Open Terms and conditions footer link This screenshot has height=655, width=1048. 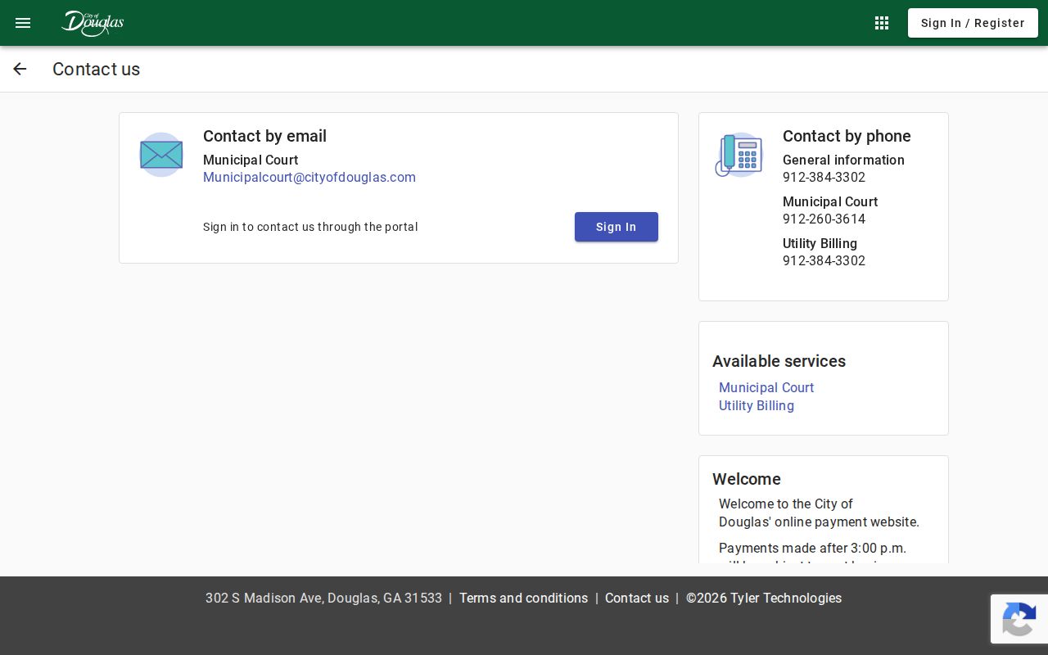tap(523, 599)
